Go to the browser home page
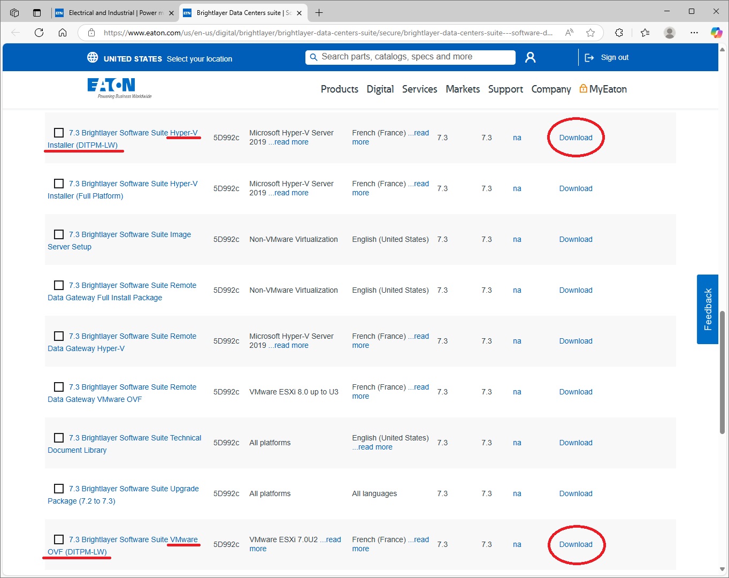Screen dimensions: 729x578 pyautogui.click(x=63, y=33)
